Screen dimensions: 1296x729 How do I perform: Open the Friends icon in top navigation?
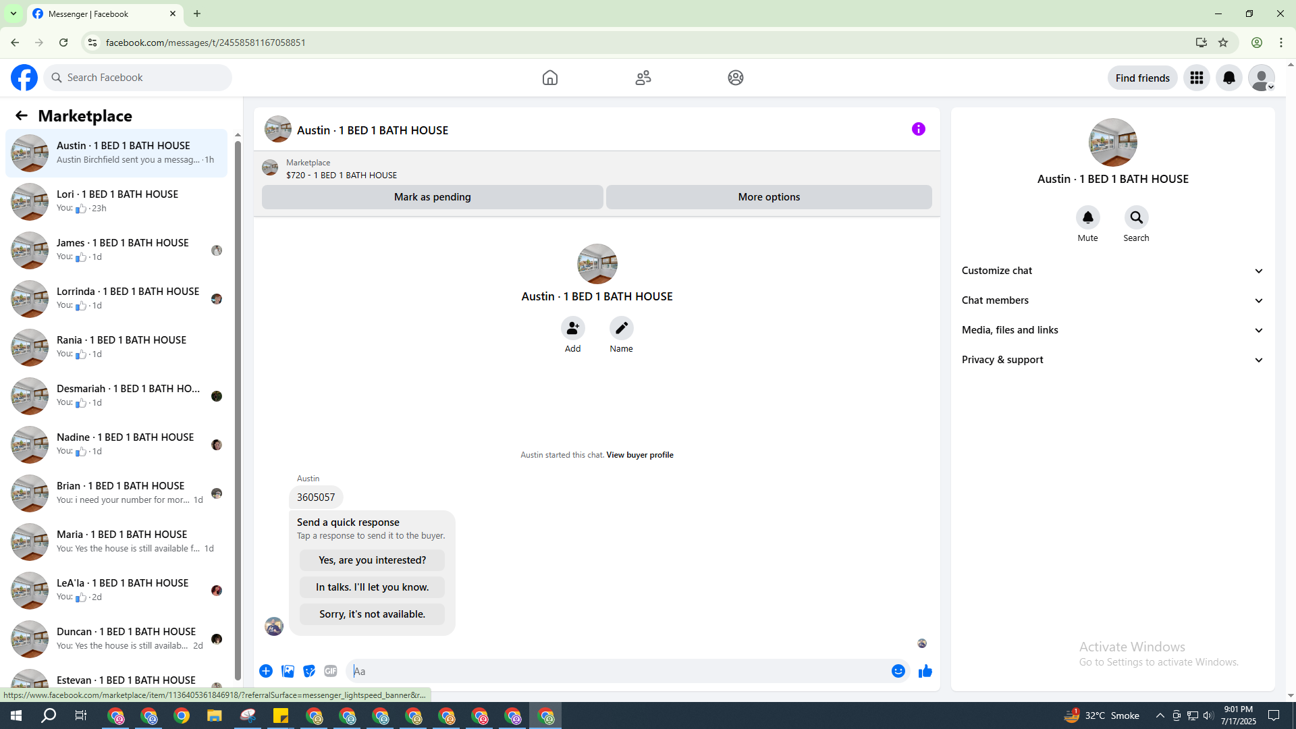coord(643,78)
